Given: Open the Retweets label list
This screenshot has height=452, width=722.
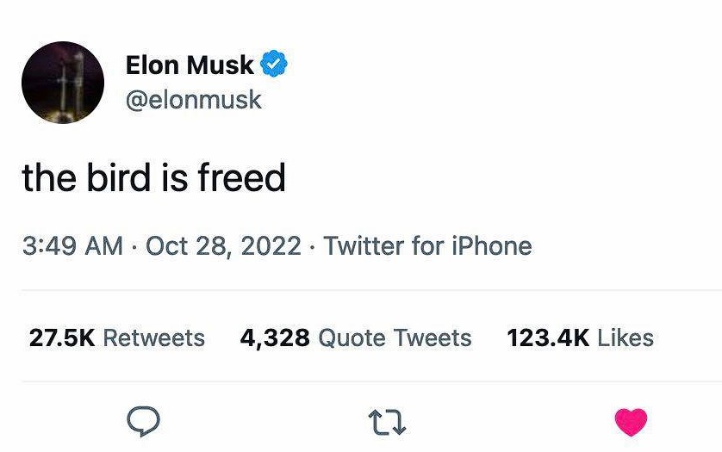Looking at the screenshot, I should [x=153, y=337].
